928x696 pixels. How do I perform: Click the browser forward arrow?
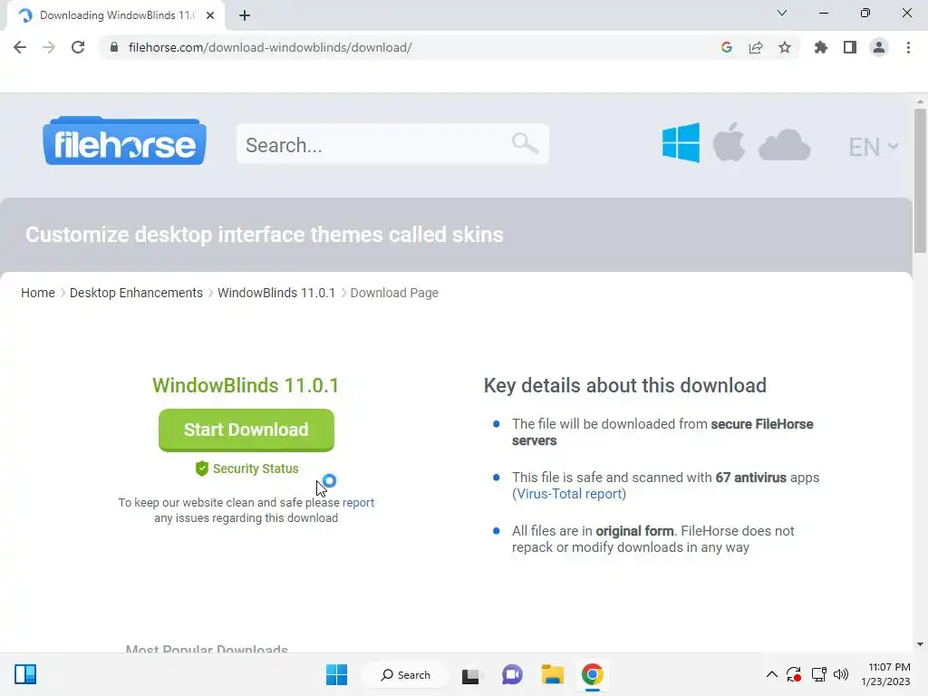pos(49,47)
